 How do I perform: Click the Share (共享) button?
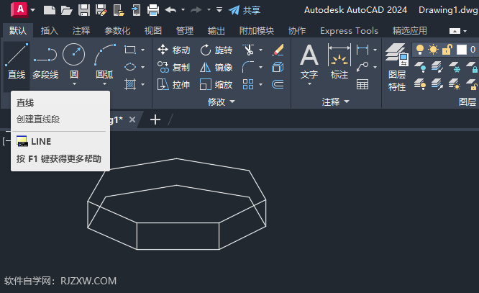tap(245, 10)
